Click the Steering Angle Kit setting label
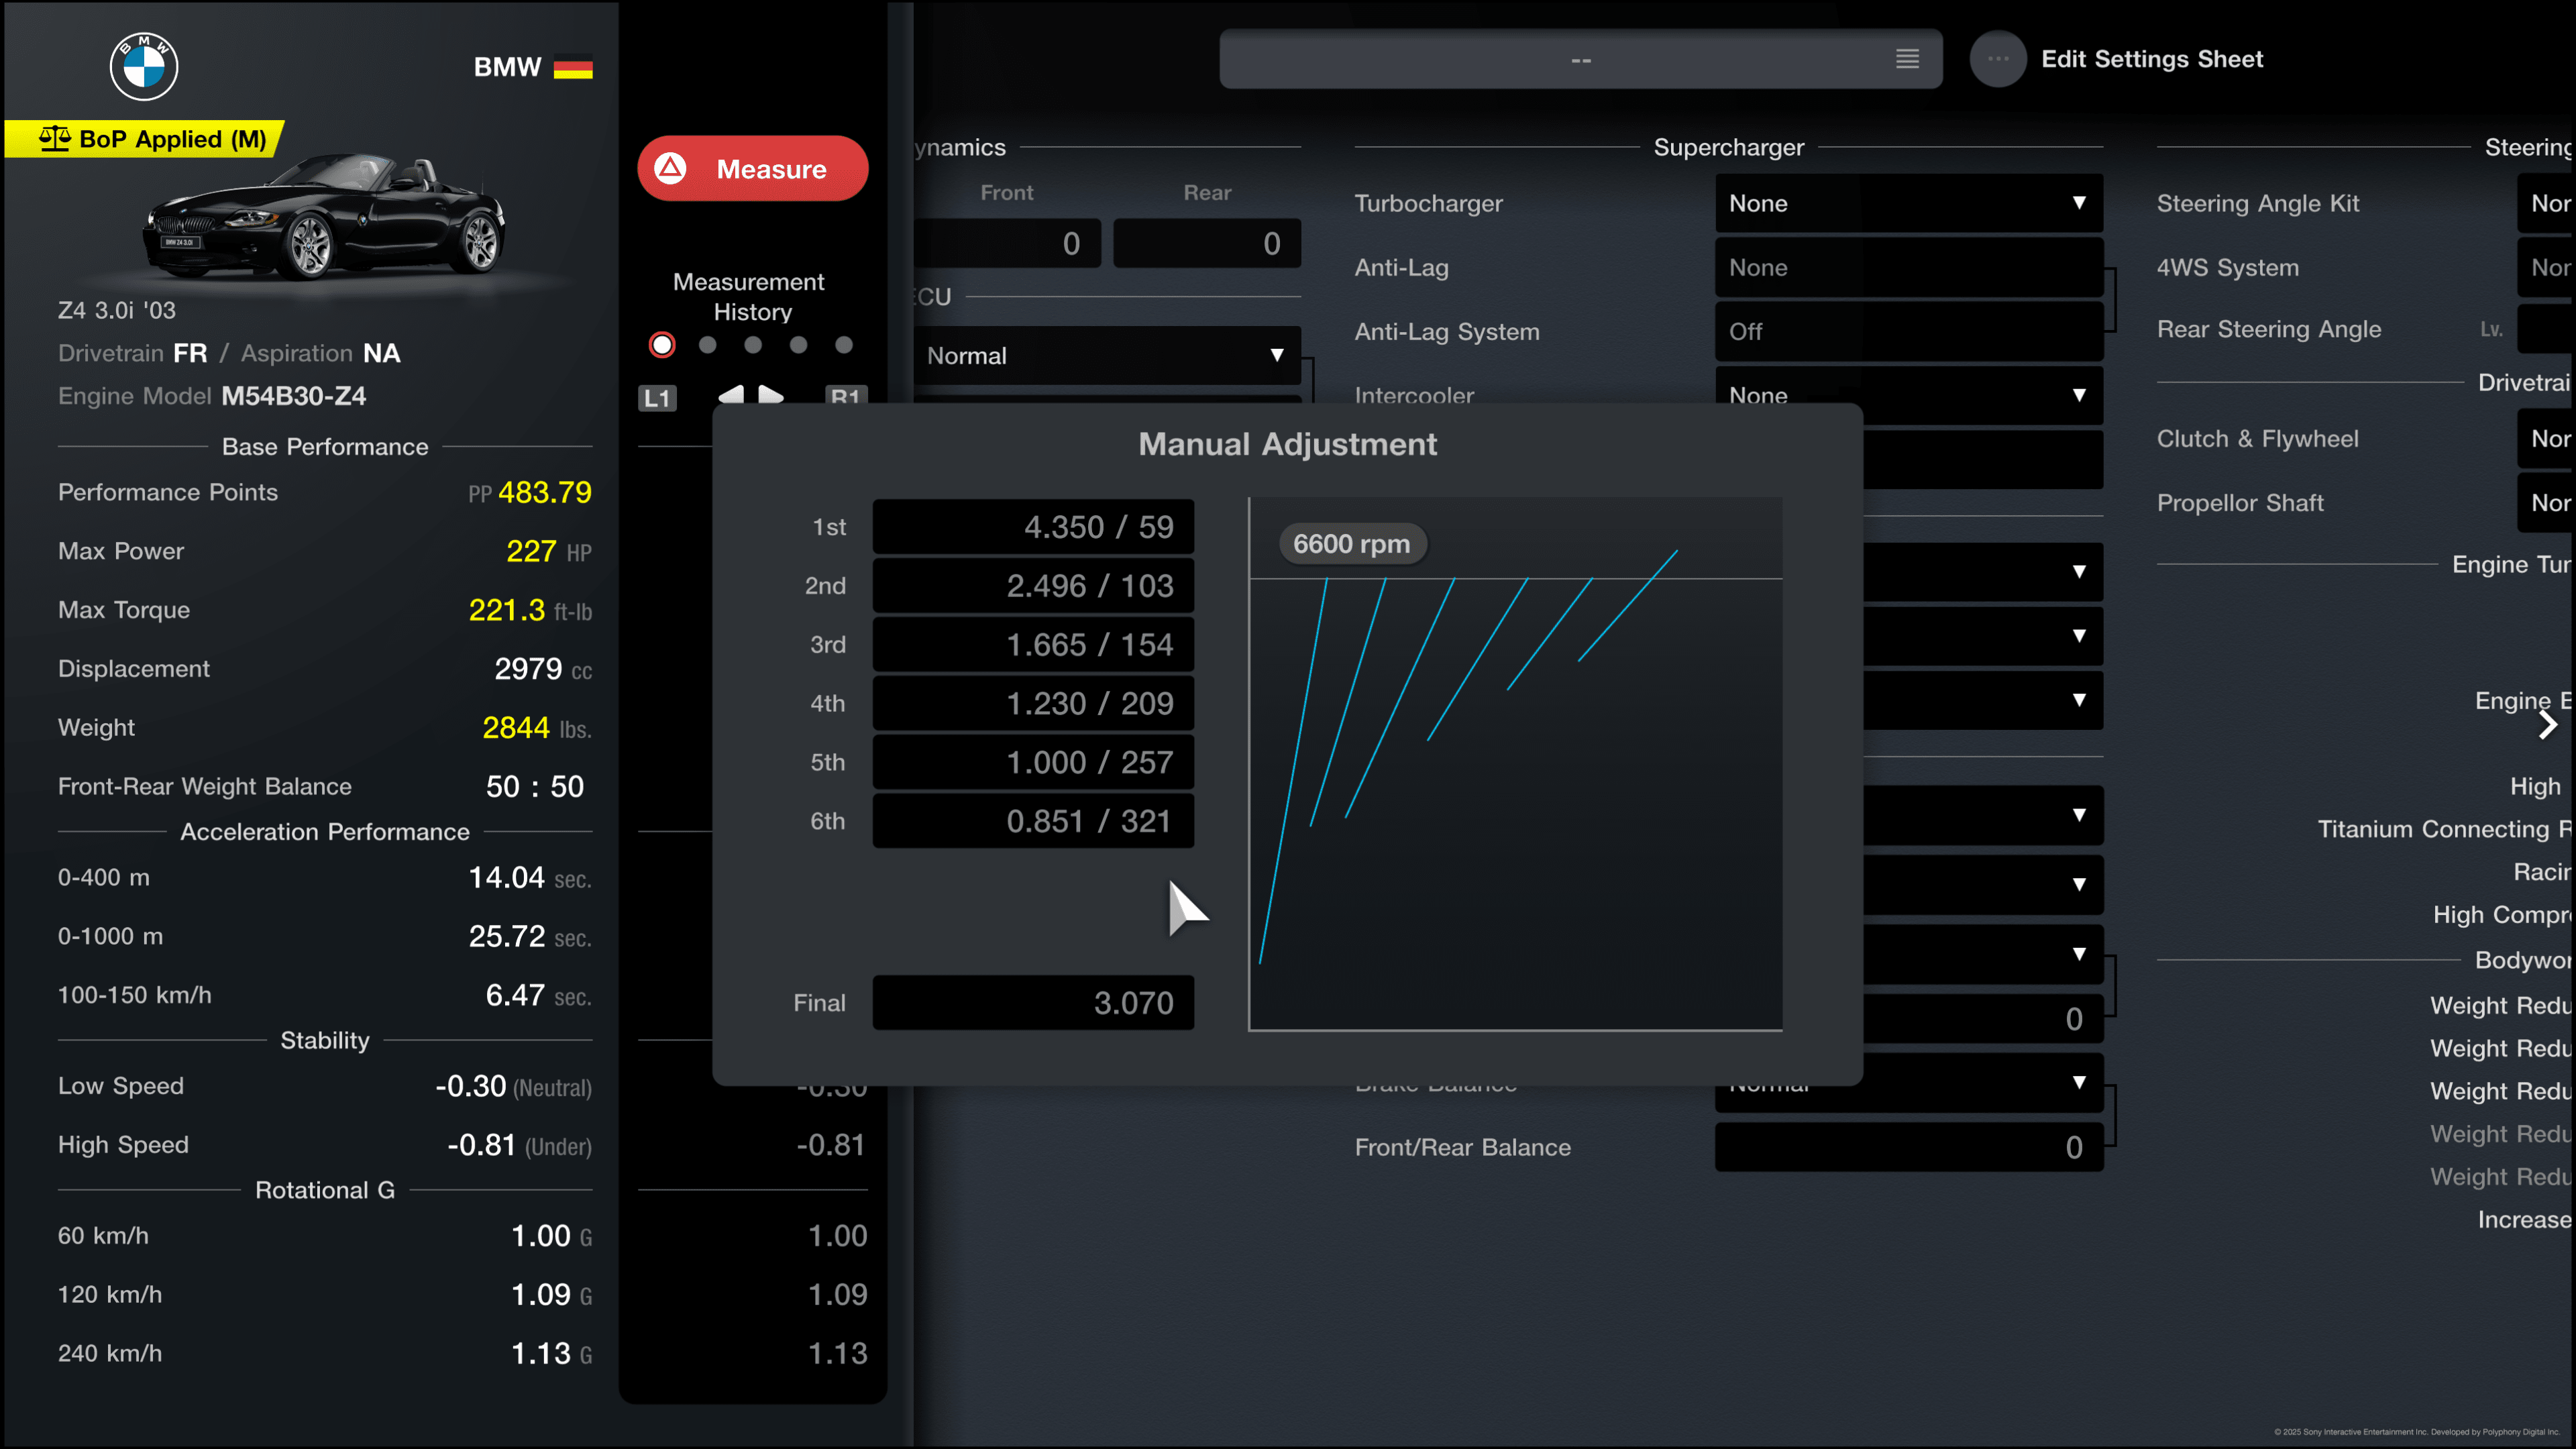The height and width of the screenshot is (1449, 2576). [2257, 203]
